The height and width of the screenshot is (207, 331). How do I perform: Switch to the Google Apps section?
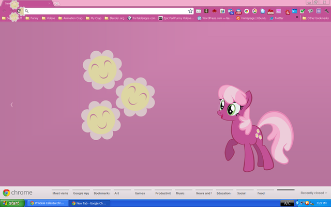[x=81, y=192]
